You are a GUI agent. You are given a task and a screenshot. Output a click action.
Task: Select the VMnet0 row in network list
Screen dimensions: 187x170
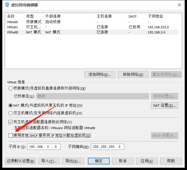pyautogui.click(x=13, y=22)
